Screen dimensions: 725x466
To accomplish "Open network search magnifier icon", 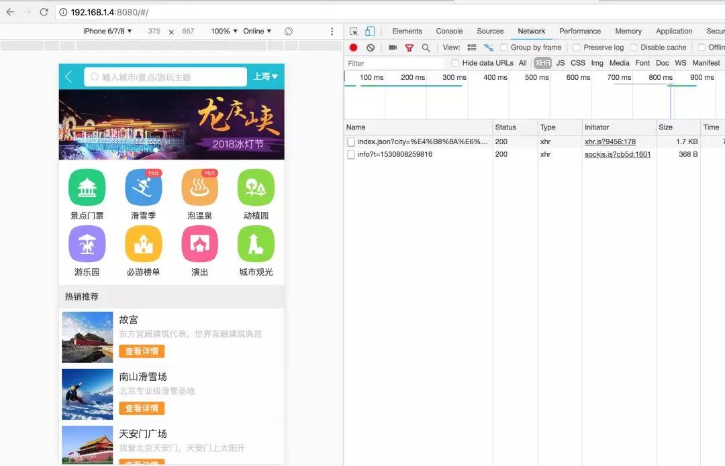I will click(x=426, y=48).
